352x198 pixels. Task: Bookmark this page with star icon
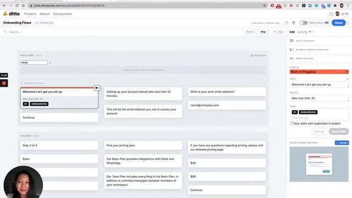tap(265, 5)
